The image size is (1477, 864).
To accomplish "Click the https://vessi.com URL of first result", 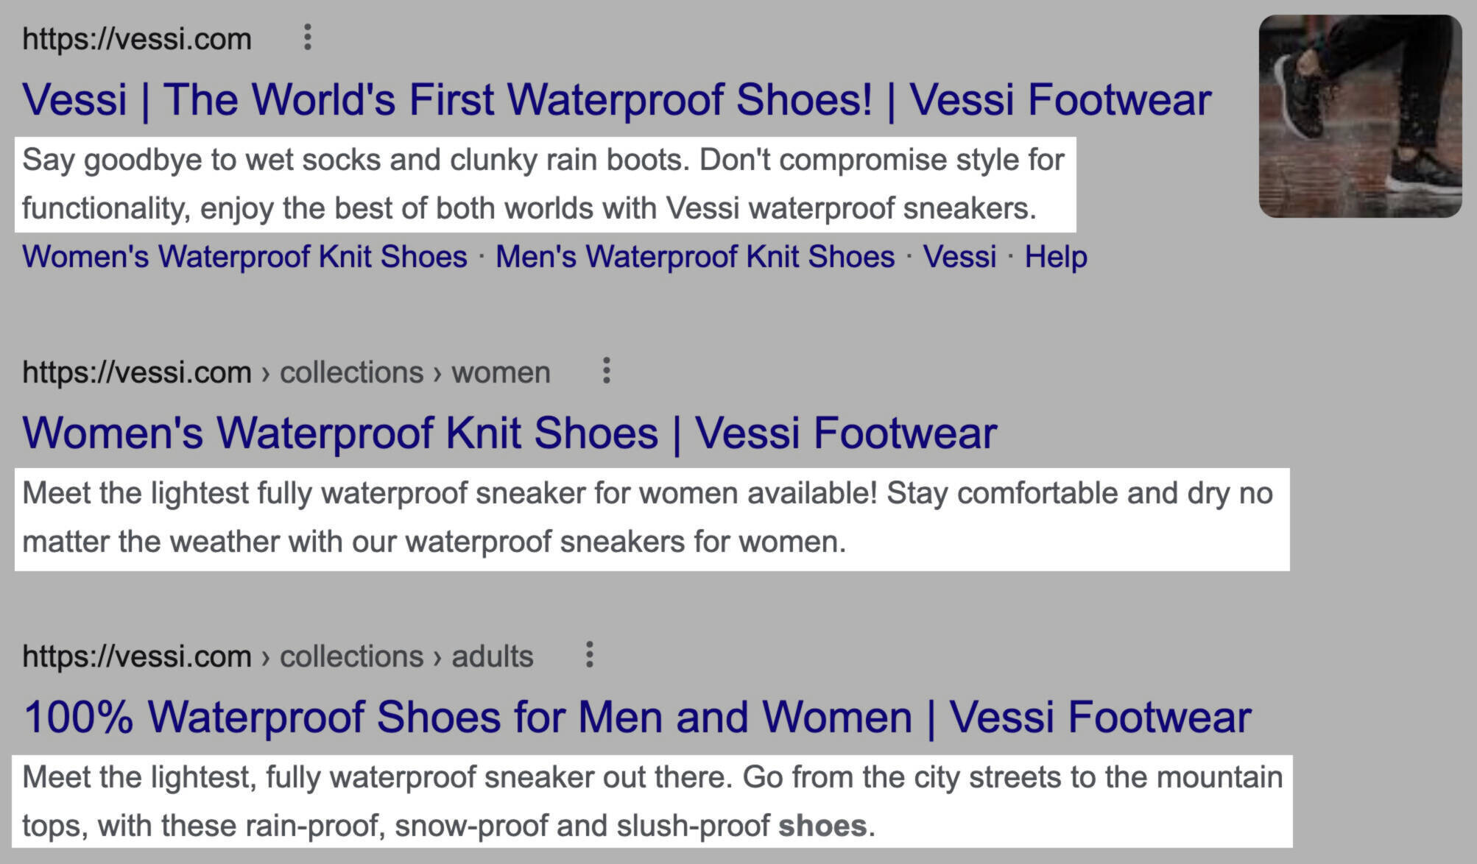I will pos(137,39).
